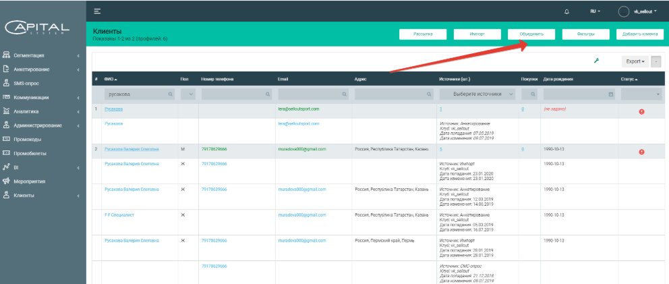Click the search icon in ФИО filter
Screen dimensions: 669x284
pyautogui.click(x=170, y=94)
